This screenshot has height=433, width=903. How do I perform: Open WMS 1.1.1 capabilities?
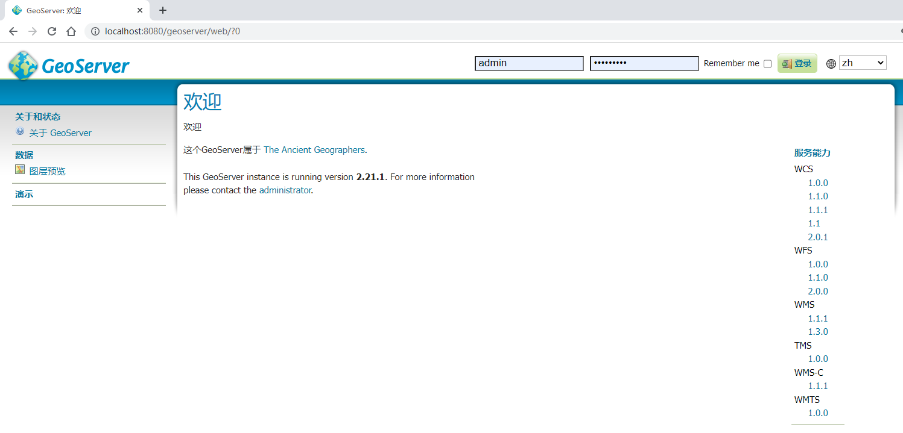click(x=818, y=319)
